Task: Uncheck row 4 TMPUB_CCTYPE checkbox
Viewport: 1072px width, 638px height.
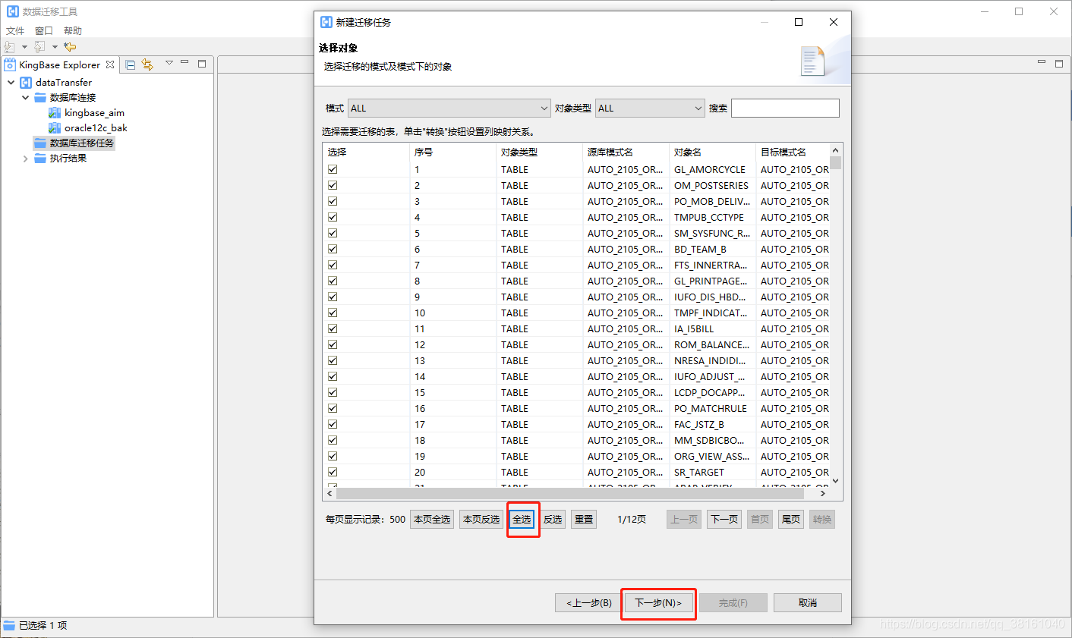Action: point(333,217)
